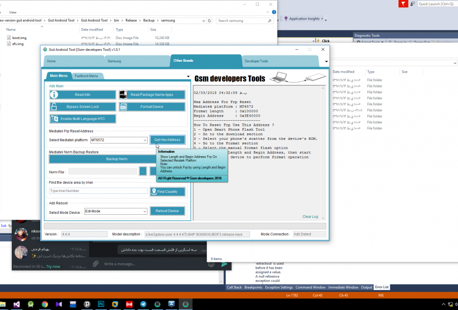Click the Read Info button icon

[54, 94]
